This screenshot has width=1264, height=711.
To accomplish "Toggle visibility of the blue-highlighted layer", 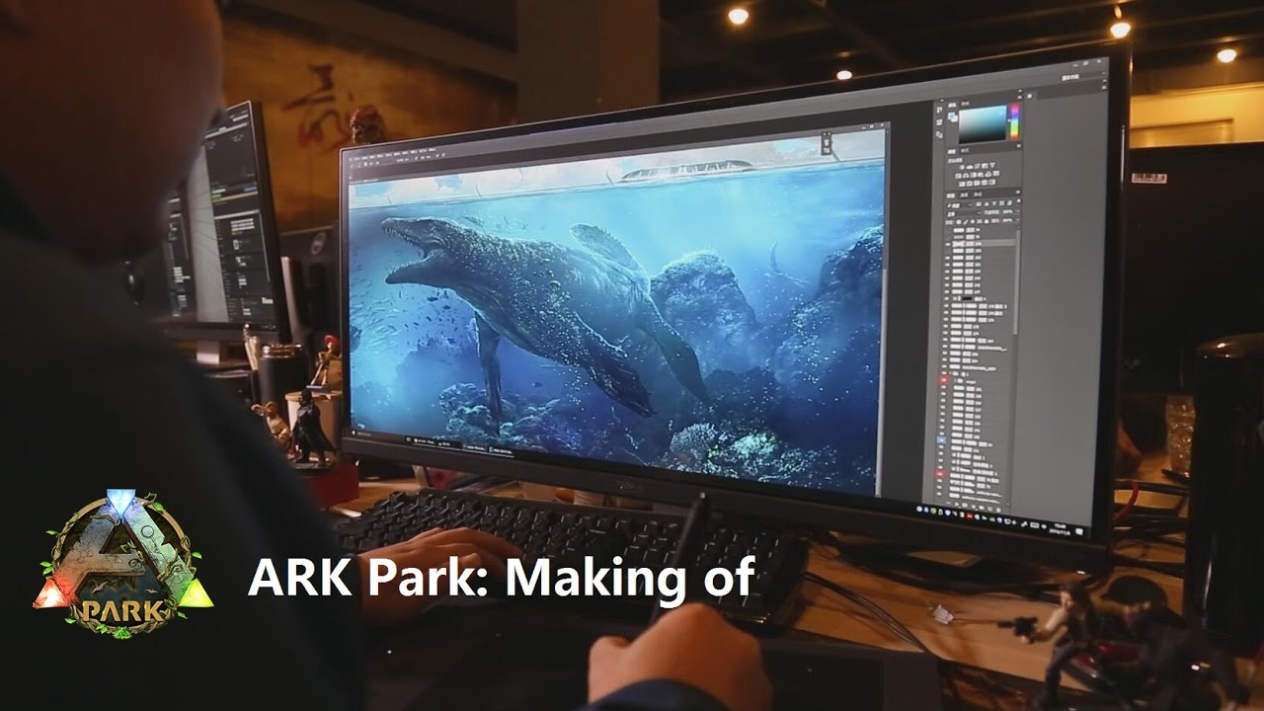I will point(941,439).
